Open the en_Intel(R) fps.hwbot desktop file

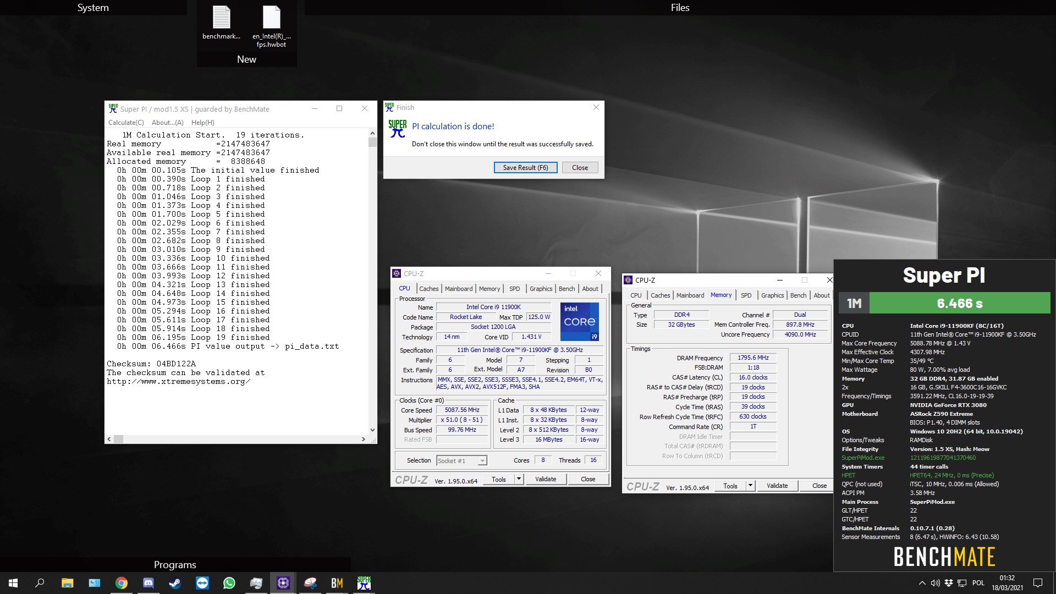[271, 26]
